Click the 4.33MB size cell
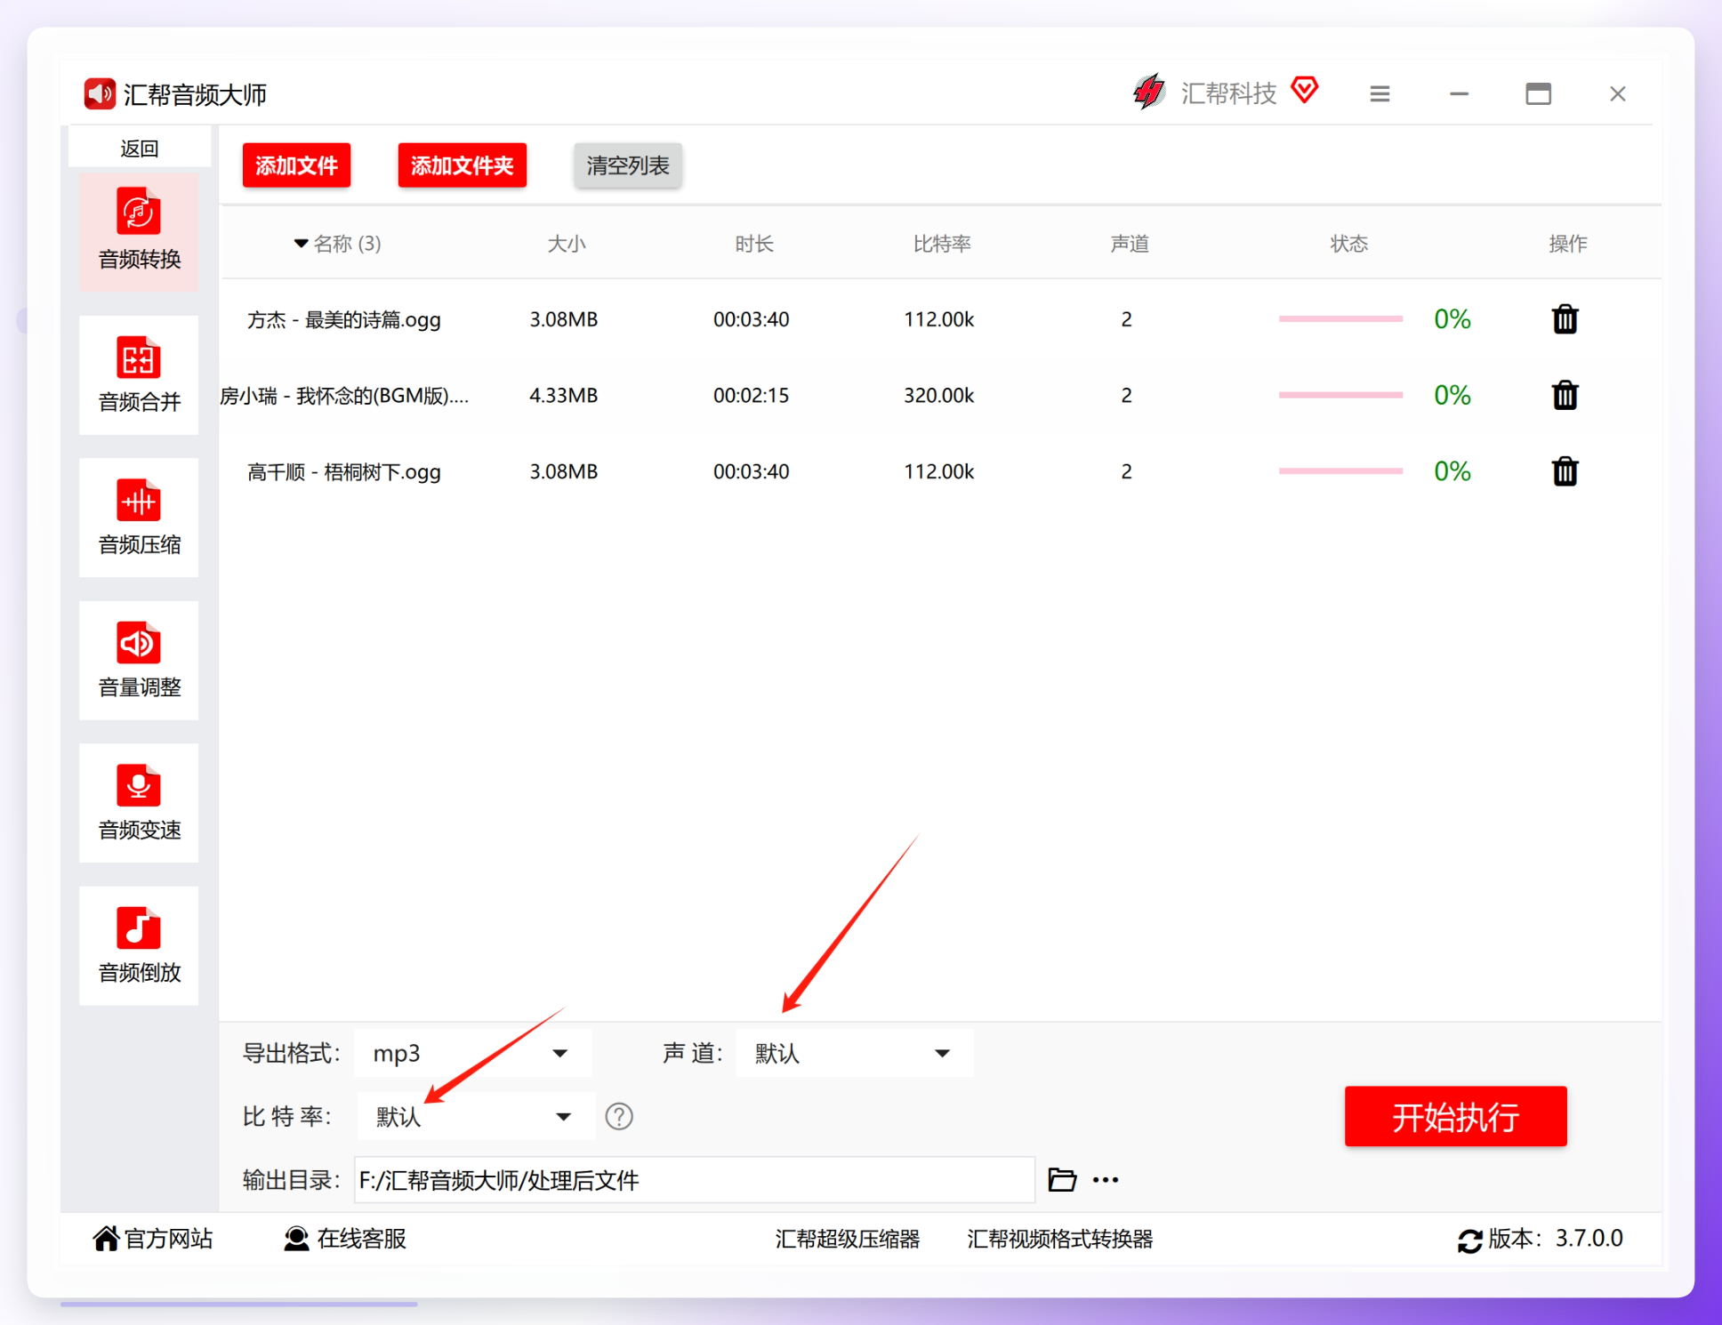Viewport: 1722px width, 1325px height. [x=564, y=395]
